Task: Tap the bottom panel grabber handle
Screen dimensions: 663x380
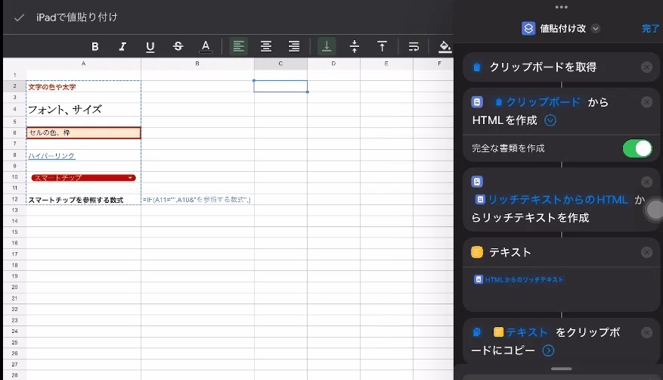Action: point(562,369)
